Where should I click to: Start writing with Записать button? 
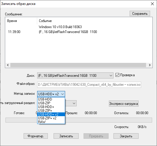66,136
